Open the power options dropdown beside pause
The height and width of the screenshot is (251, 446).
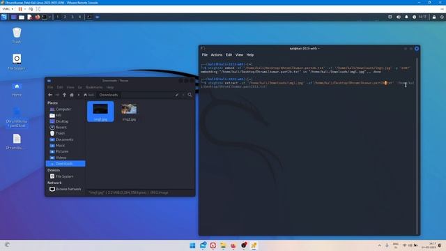(25, 9)
